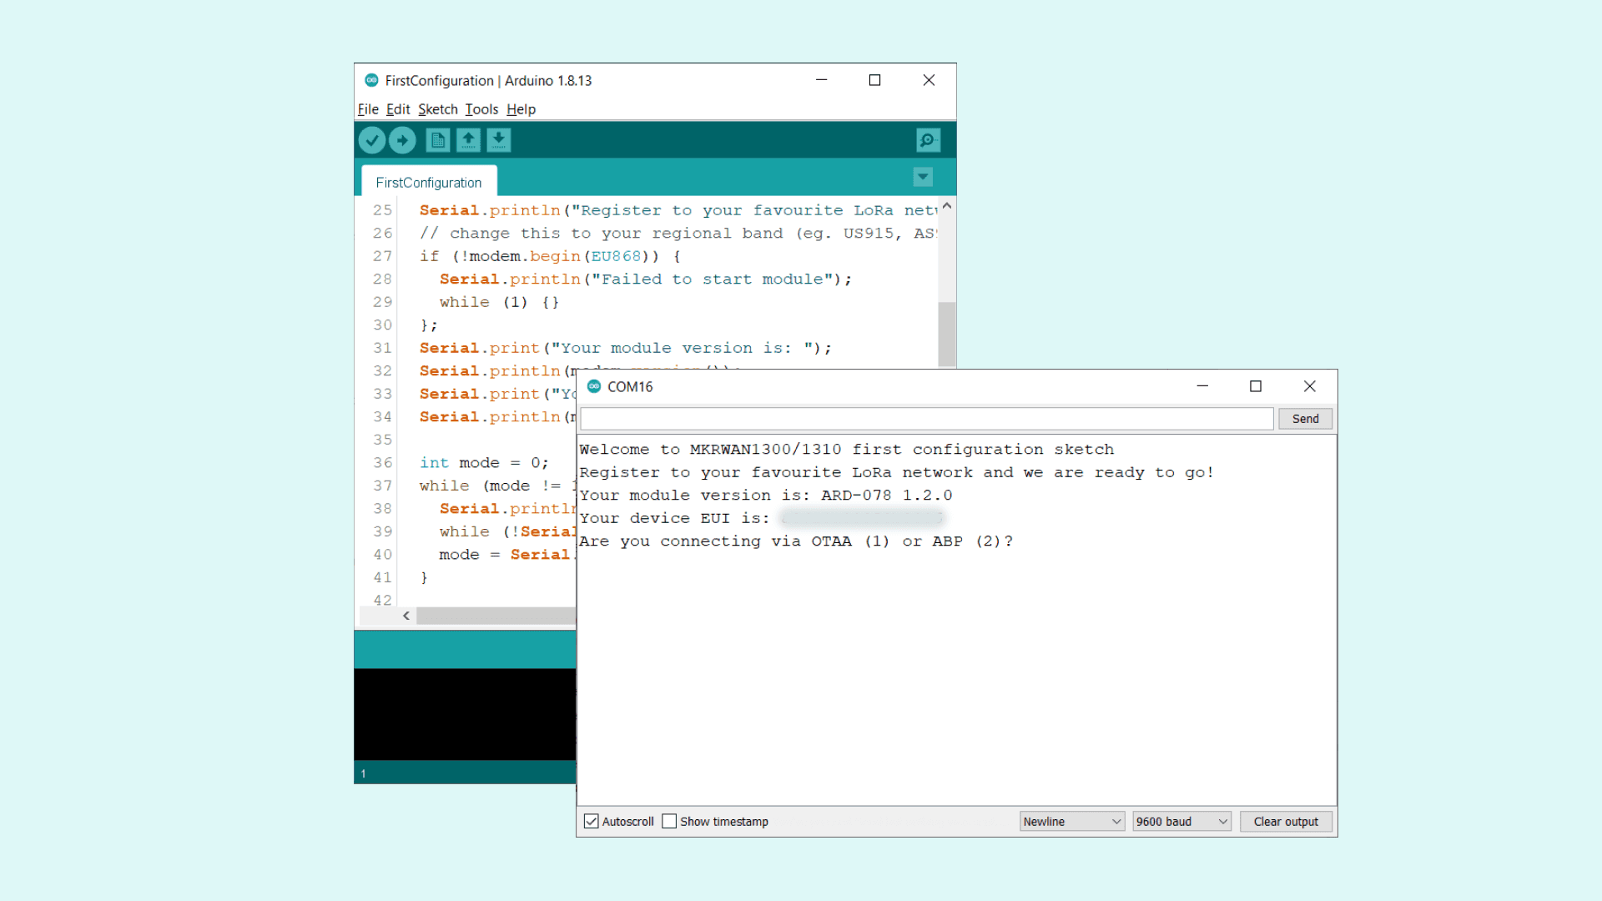
Task: Click the New sketch icon
Action: (x=437, y=140)
